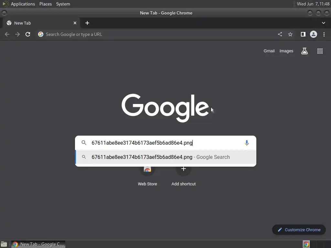Image resolution: width=331 pixels, height=248 pixels.
Task: Open the side panel icon
Action: (x=303, y=34)
